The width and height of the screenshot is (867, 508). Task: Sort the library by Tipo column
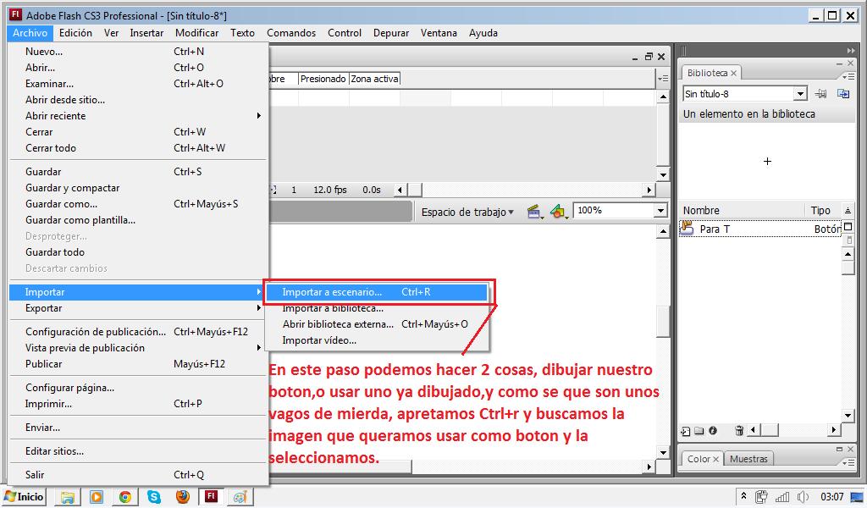[x=823, y=211]
